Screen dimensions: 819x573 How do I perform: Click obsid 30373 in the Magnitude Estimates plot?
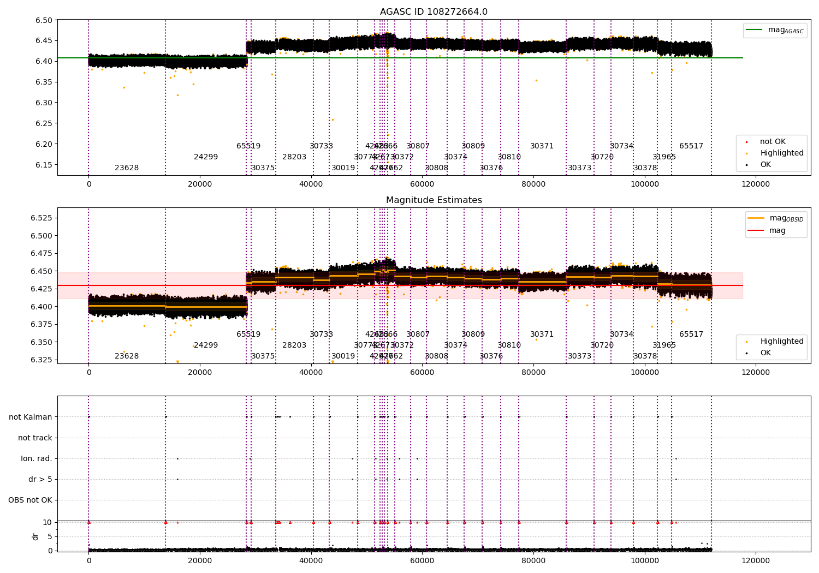click(580, 356)
